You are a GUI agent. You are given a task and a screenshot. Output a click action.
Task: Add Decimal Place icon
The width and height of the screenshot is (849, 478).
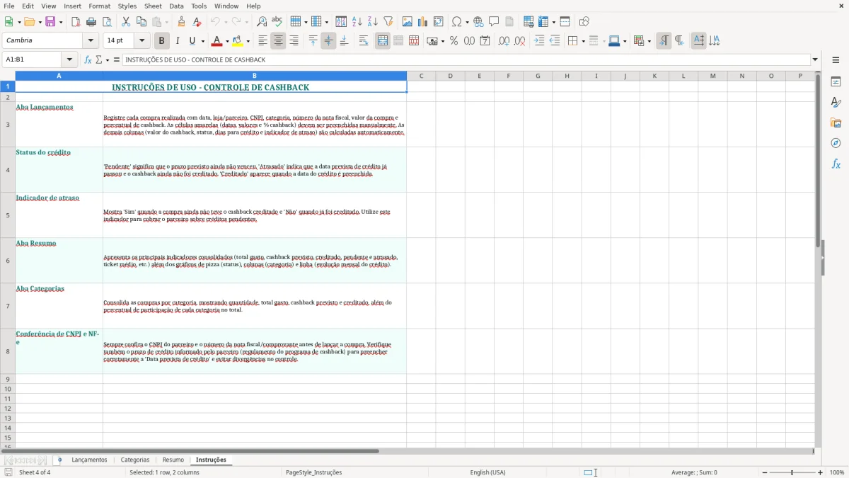504,41
